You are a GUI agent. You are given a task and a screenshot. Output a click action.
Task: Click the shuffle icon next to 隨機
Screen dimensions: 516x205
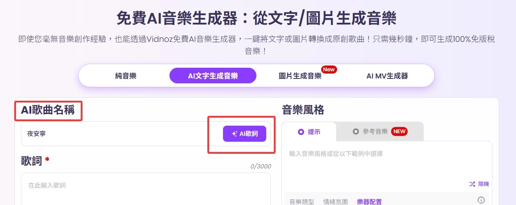point(472,184)
